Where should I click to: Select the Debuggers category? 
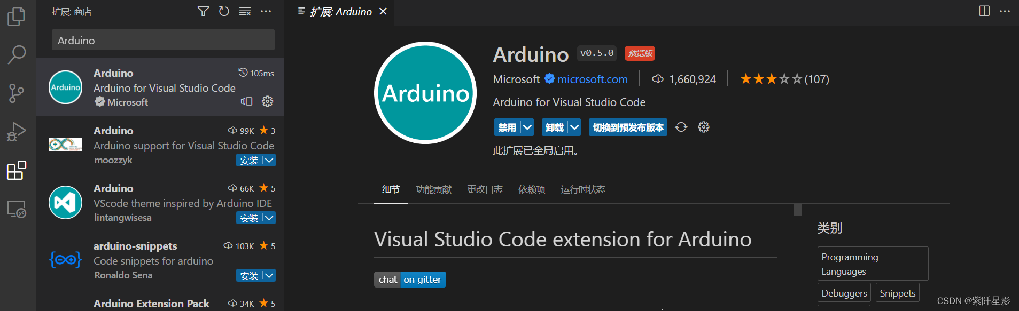click(x=844, y=293)
